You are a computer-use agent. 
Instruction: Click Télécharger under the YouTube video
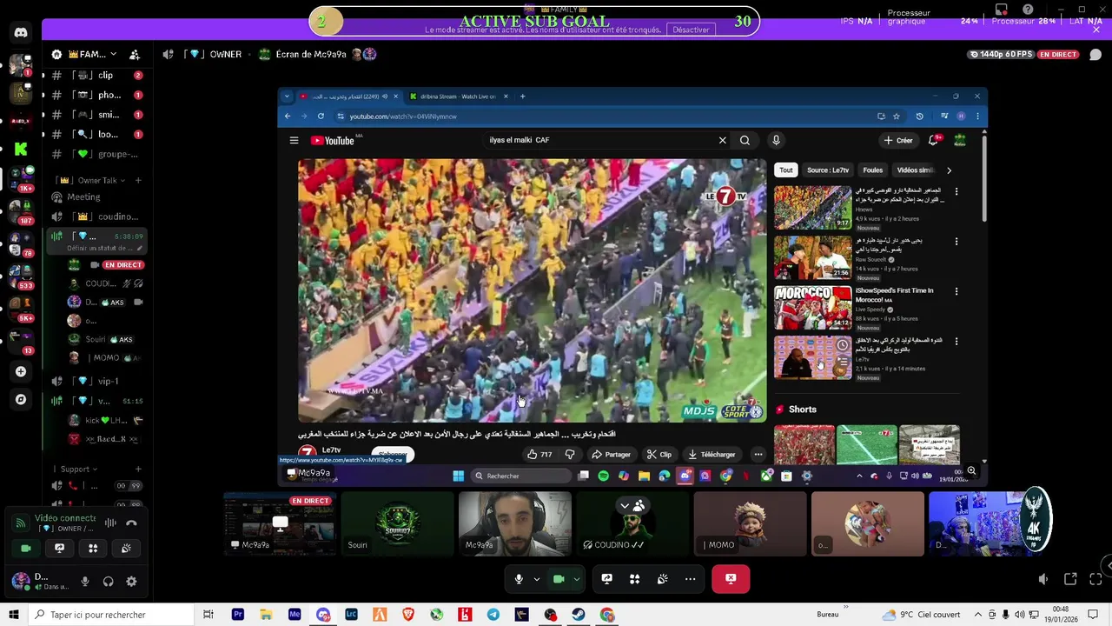(712, 455)
